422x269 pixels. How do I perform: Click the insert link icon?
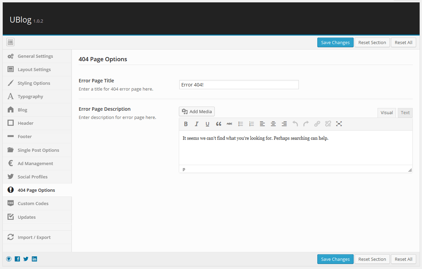317,124
